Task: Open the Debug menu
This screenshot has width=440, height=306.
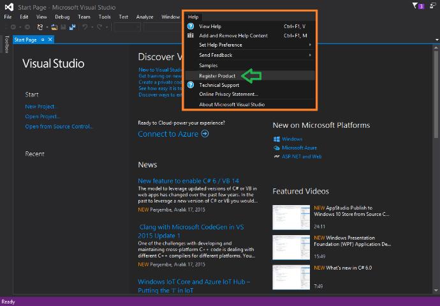Action: coord(62,17)
